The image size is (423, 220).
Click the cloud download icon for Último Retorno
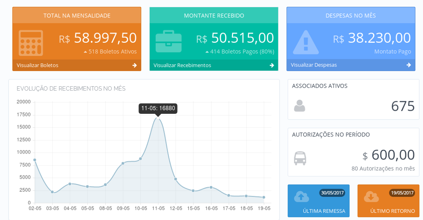click(x=371, y=197)
